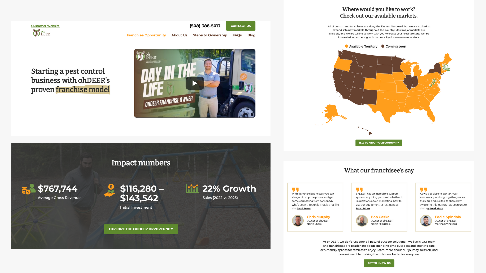This screenshot has width=486, height=273.
Task: Click the play button on franchise video
Action: [195, 83]
